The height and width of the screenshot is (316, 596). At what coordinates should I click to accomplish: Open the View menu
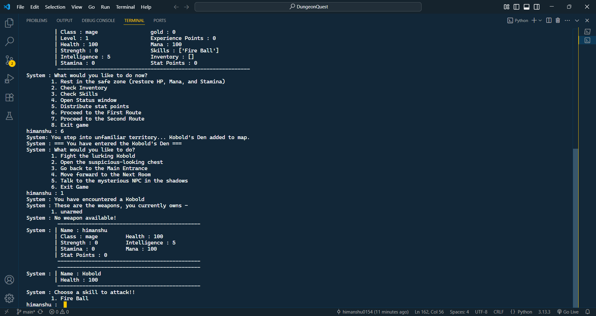click(77, 7)
